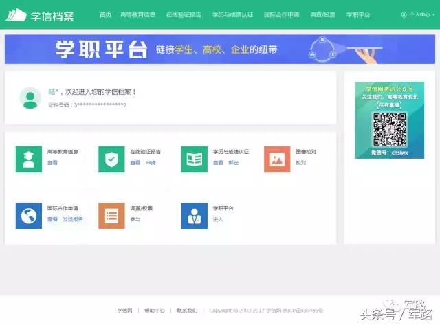The height and width of the screenshot is (325, 440).
Task: Click the 证件号码 masked ID text
Action: coord(87,105)
